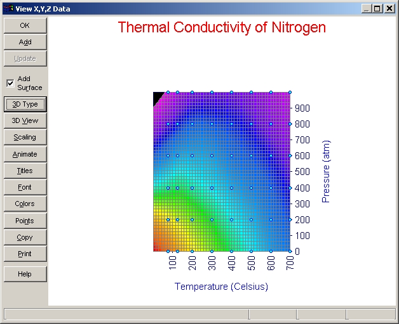This screenshot has width=399, height=324.
Task: Open the 3D Type options
Action: [x=25, y=104]
